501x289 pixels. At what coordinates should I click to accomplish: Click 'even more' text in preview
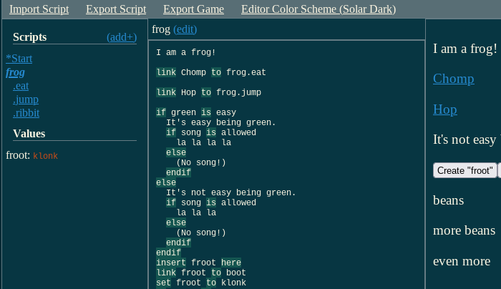click(x=462, y=261)
